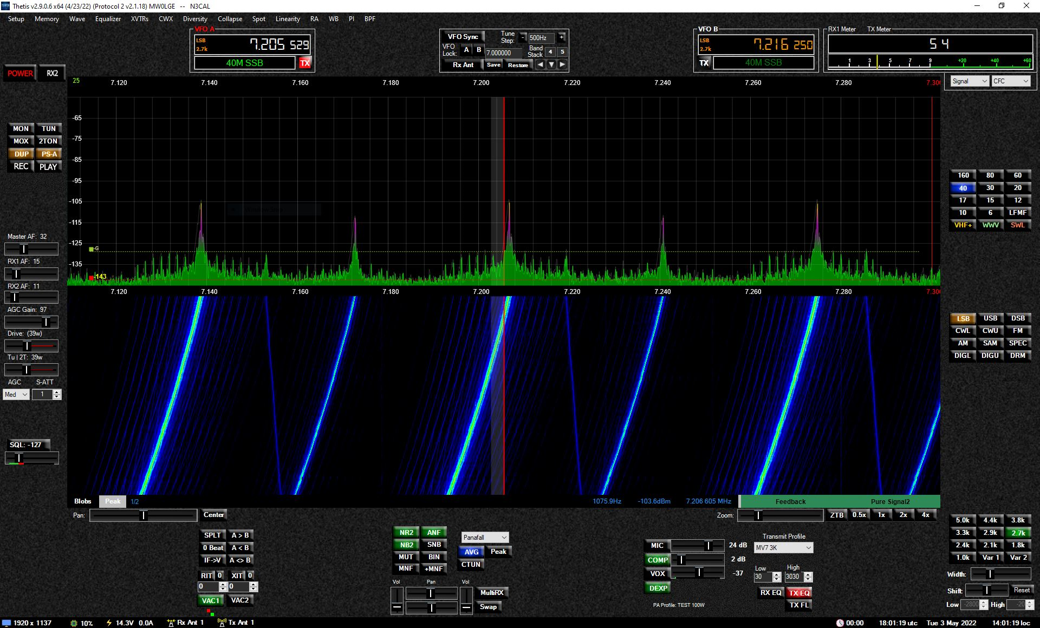Screen dimensions: 1040x628
Task: Increase the RIT offset stepper
Action: click(x=223, y=584)
